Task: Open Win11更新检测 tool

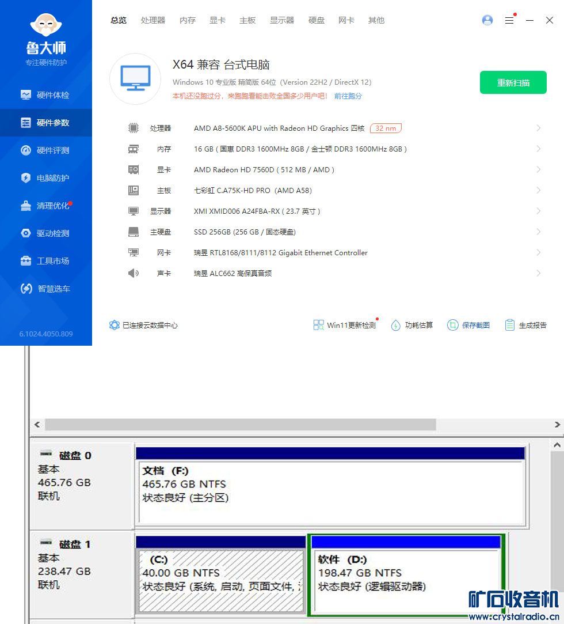Action: tap(345, 325)
